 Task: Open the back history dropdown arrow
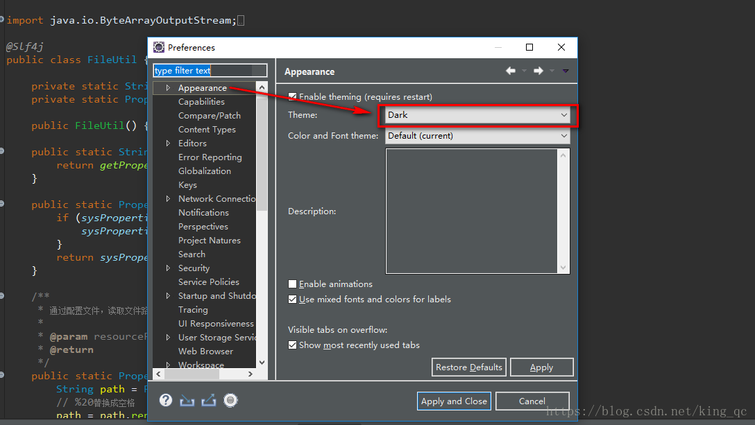[524, 71]
